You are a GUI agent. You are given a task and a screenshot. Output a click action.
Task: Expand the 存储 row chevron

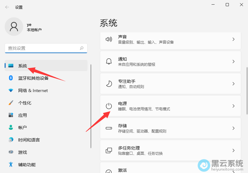[233, 128]
